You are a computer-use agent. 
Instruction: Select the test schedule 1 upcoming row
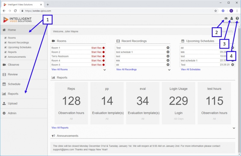(207, 61)
